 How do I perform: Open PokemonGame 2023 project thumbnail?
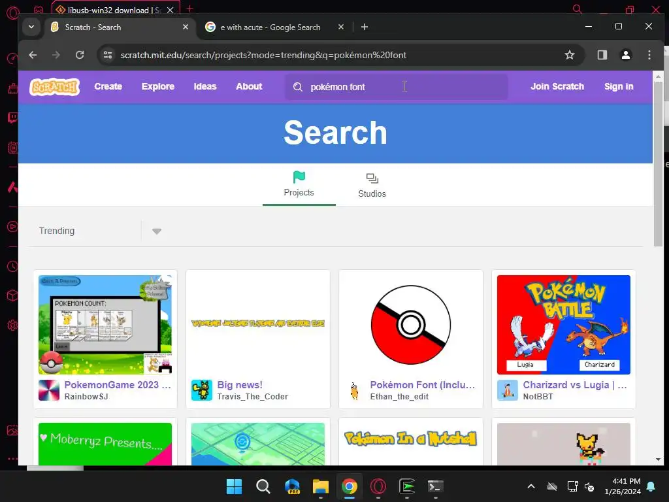(x=105, y=324)
